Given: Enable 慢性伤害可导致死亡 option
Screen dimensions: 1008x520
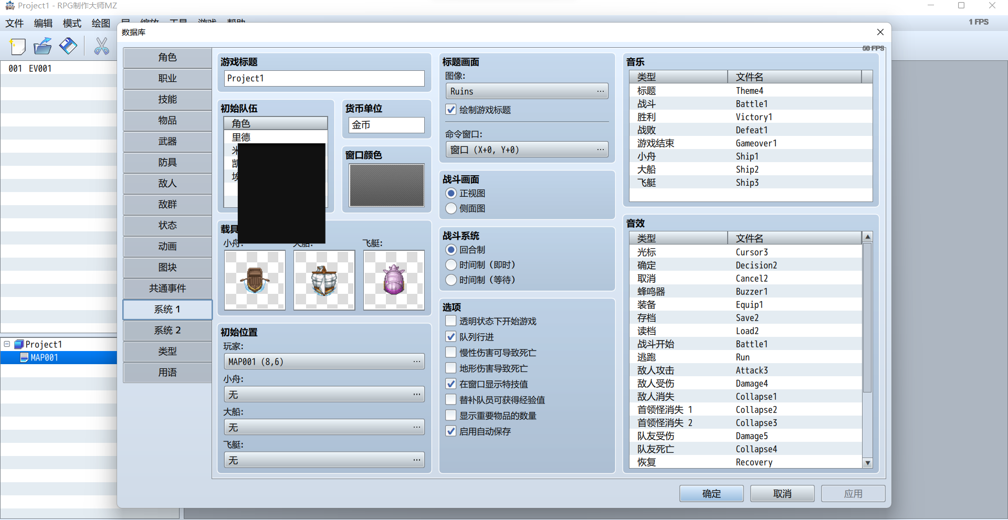Looking at the screenshot, I should point(451,353).
